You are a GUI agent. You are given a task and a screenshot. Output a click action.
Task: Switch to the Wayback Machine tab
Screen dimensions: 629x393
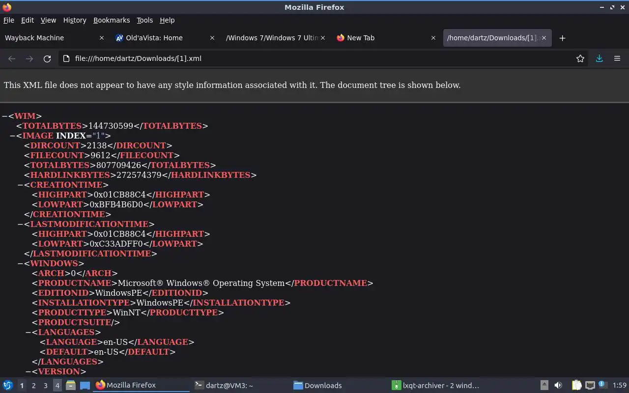tap(54, 38)
